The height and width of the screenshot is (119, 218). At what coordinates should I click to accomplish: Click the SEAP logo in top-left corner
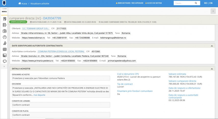(4, 3)
